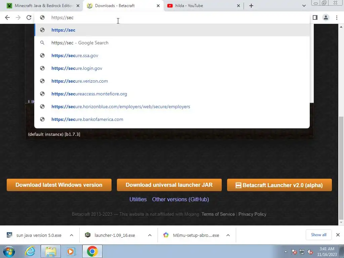Screen dimensions: 344x258
Task: Open the muted volume tray icon
Action: [310, 252]
